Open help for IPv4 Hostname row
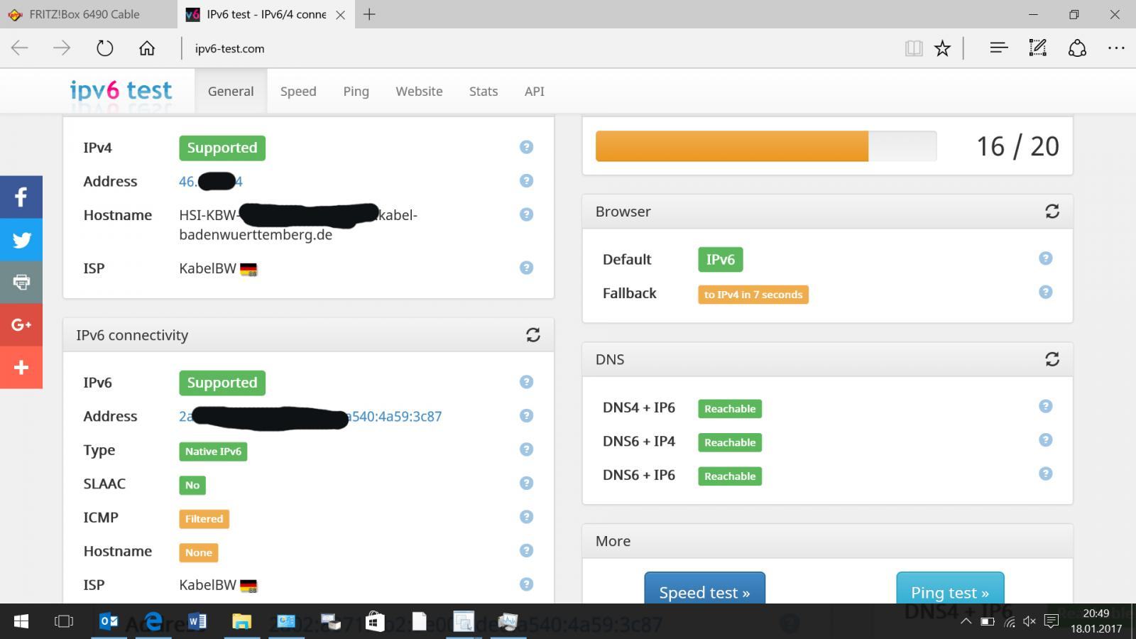 click(x=526, y=214)
